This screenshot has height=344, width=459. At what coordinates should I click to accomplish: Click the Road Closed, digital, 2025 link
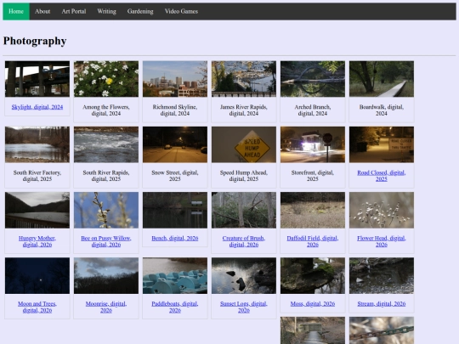click(382, 176)
